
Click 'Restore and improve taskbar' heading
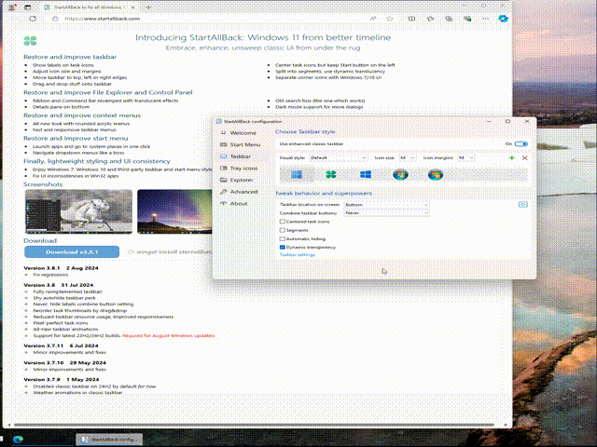70,57
